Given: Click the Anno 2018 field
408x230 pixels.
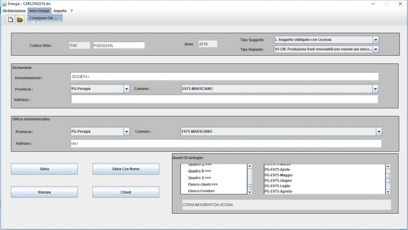Looking at the screenshot, I should pyautogui.click(x=208, y=44).
